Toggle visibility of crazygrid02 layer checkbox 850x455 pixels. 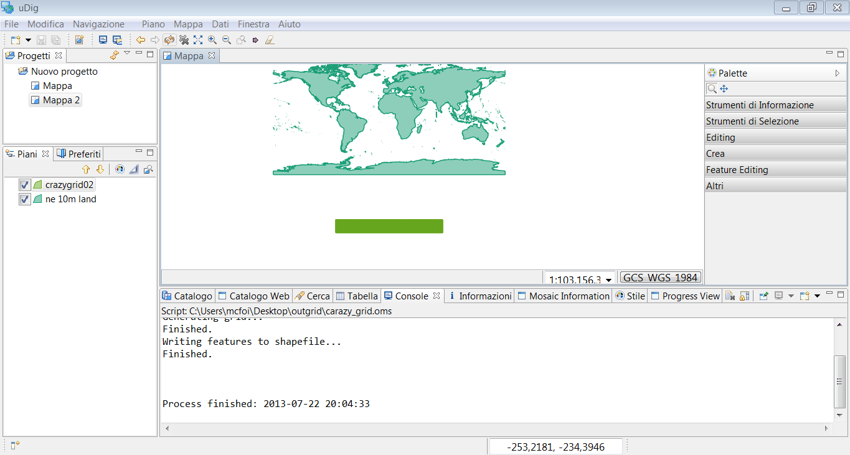pos(25,185)
